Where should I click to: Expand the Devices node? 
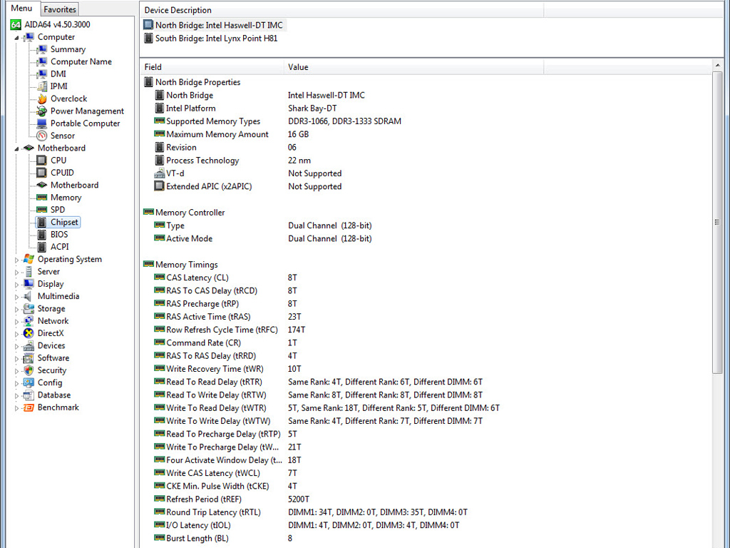(17, 346)
